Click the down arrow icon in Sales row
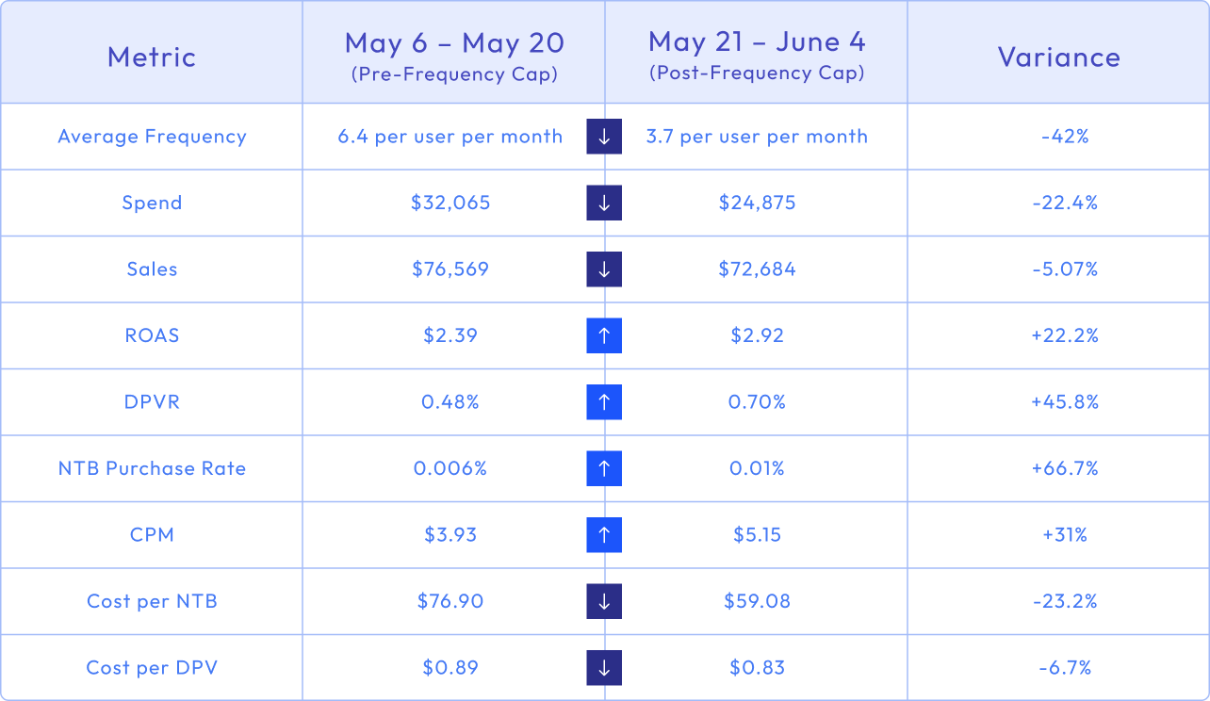 click(604, 269)
